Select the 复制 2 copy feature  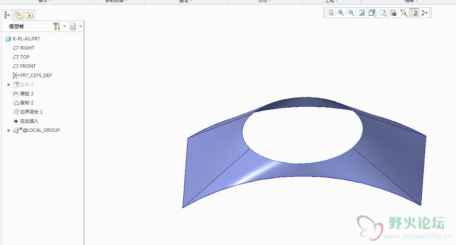point(23,103)
